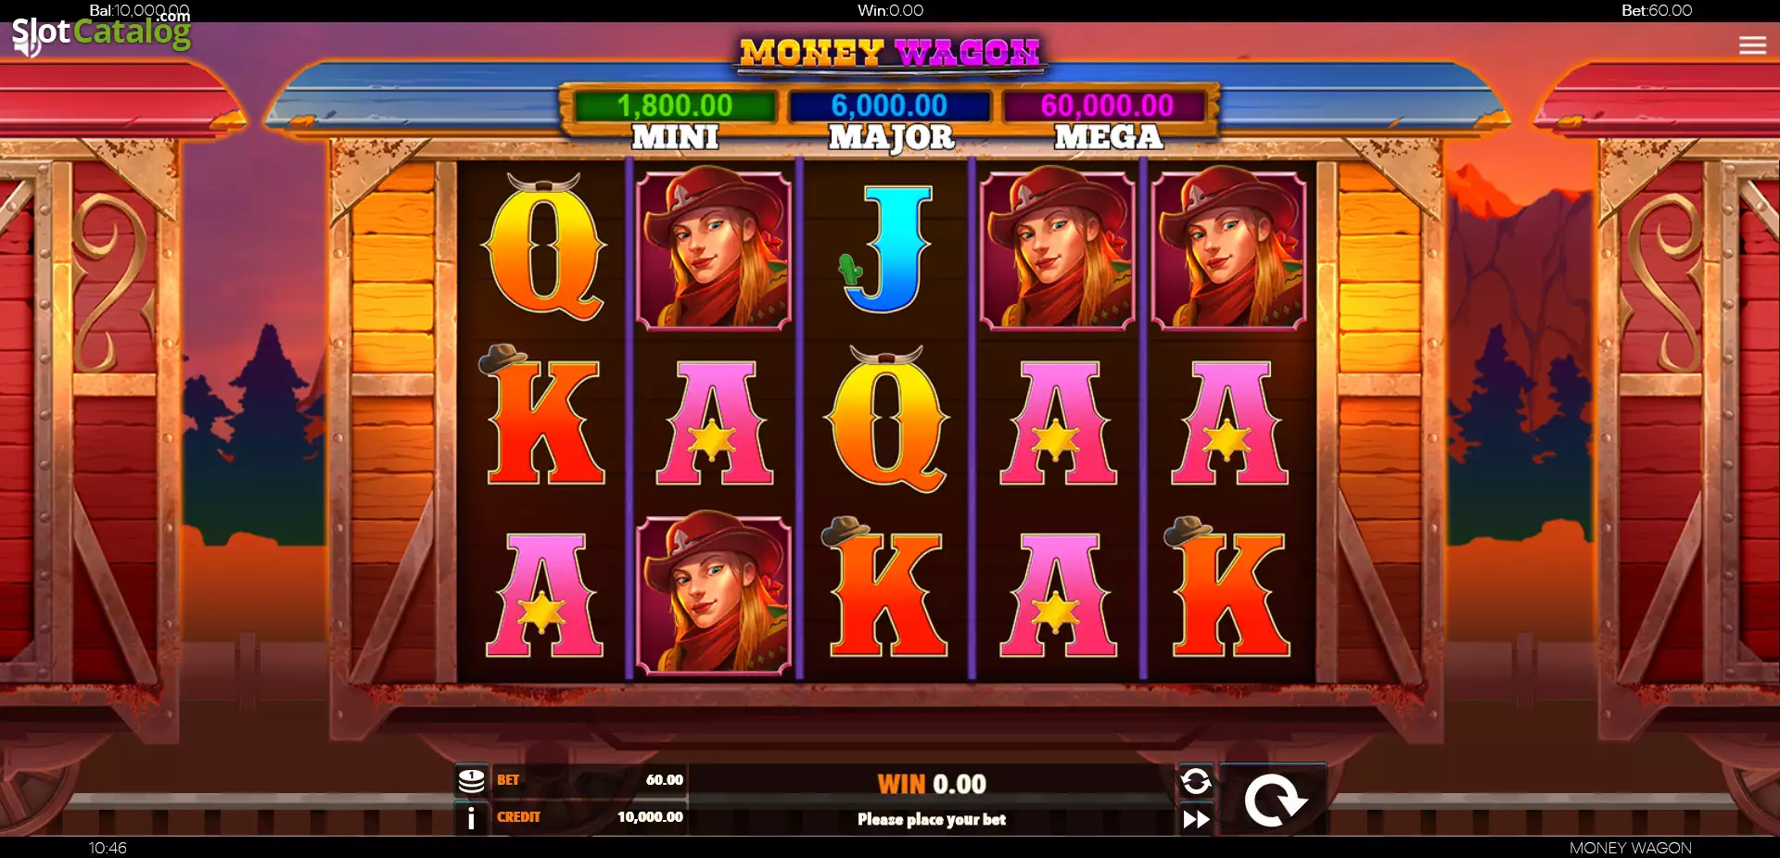
Task: Spin the reels with the circular arrow button
Action: click(1274, 799)
